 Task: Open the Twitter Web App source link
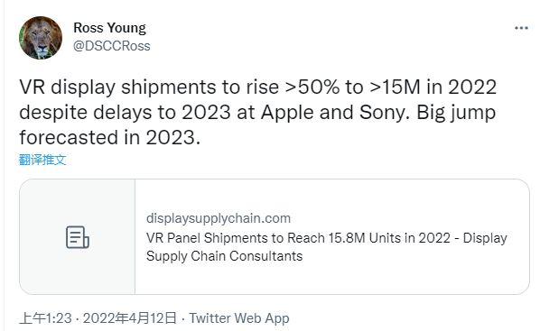[239, 318]
